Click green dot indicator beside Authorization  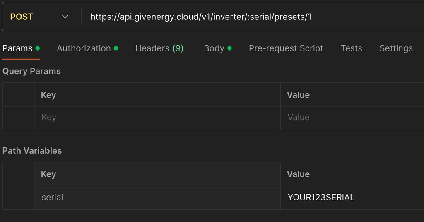click(116, 48)
